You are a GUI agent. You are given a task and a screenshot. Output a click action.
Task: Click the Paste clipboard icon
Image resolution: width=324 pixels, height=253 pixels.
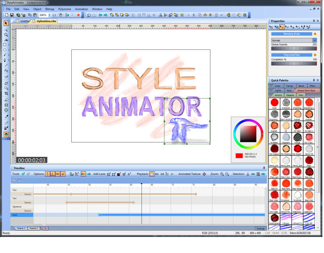click(x=35, y=15)
